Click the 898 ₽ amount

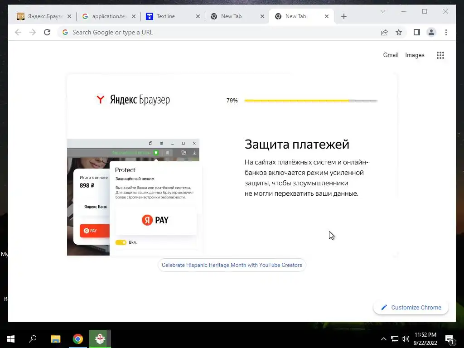[87, 185]
